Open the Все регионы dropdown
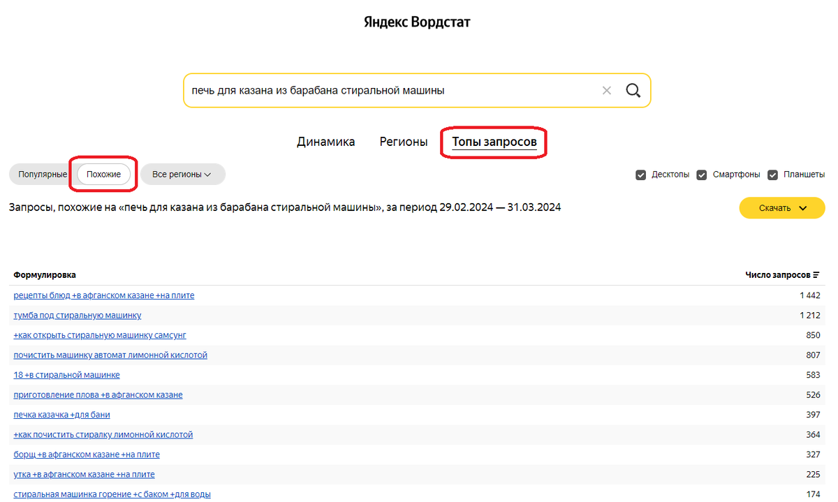838x502 pixels. (182, 175)
